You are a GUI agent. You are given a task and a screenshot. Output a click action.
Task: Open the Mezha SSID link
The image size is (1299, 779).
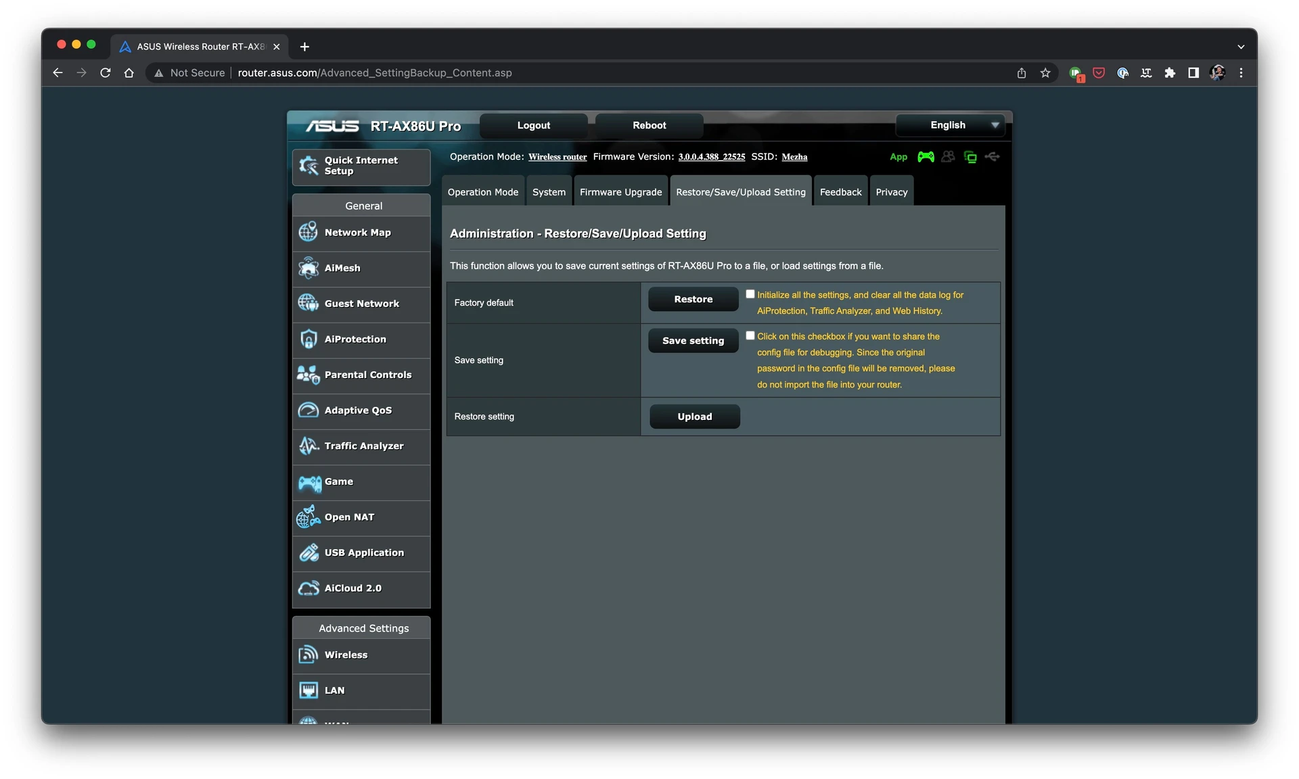(x=794, y=157)
